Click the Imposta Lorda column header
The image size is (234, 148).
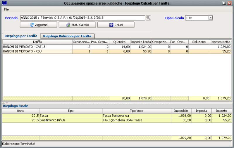pyautogui.click(x=141, y=42)
